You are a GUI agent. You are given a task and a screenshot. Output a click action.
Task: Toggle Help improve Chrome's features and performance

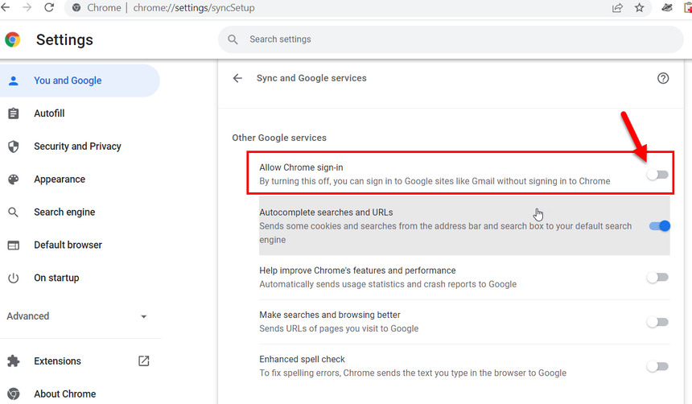click(x=657, y=278)
